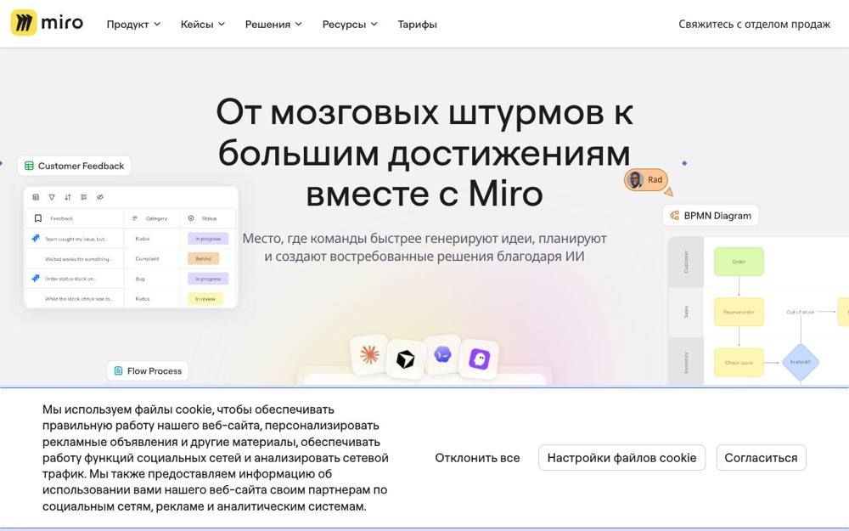
Task: Click the Category column header icon
Action: coord(135,218)
